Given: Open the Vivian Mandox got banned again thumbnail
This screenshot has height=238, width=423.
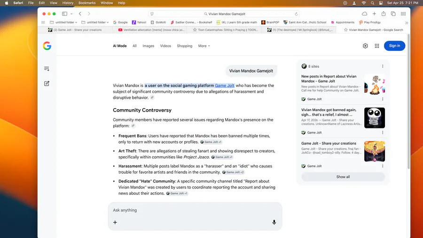Looking at the screenshot, I should tap(374, 118).
